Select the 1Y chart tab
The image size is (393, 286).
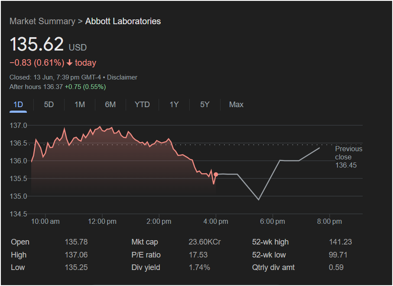(x=174, y=105)
